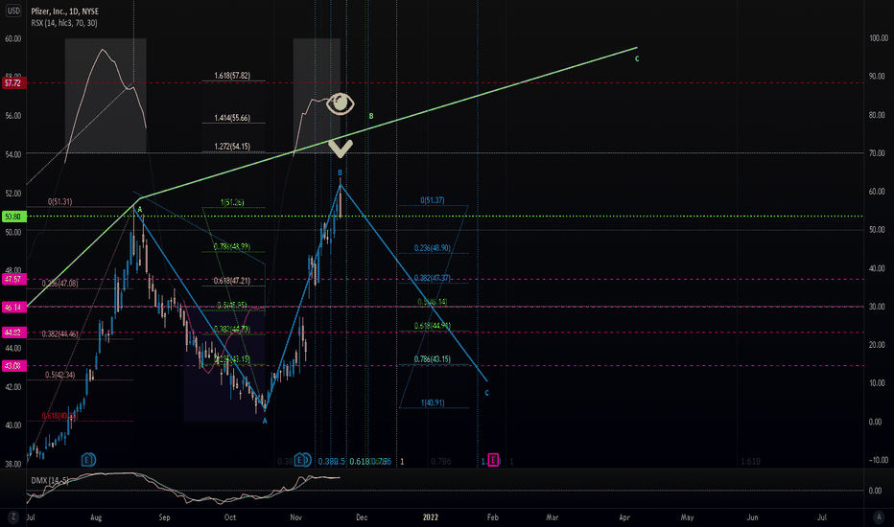The height and width of the screenshot is (527, 894).
Task: Select the 0.382(47.37) Fibonacci level
Action: (433, 278)
